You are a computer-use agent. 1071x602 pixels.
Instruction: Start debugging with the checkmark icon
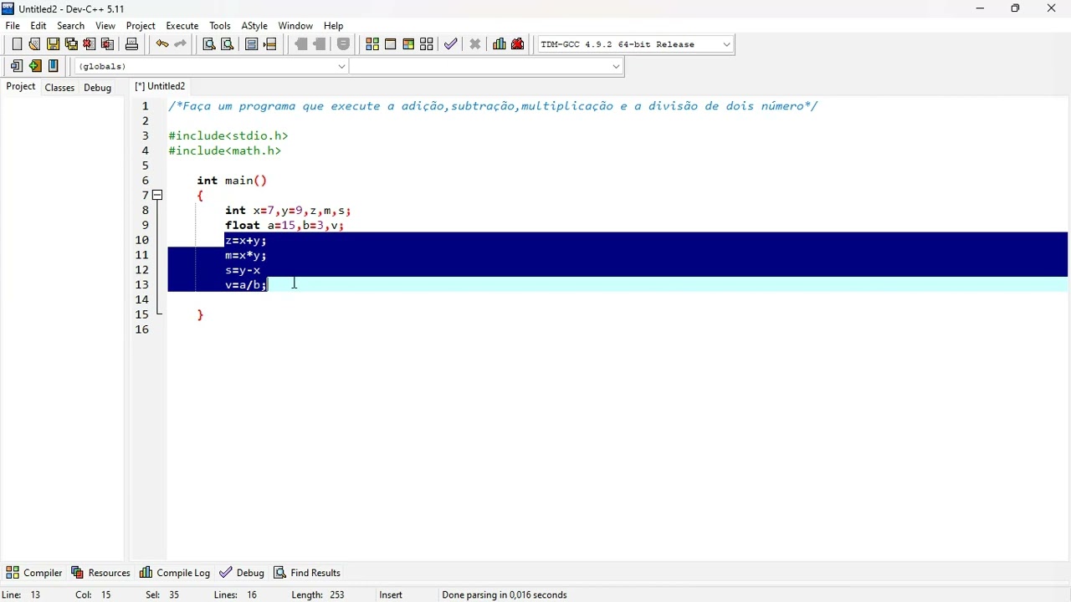451,44
